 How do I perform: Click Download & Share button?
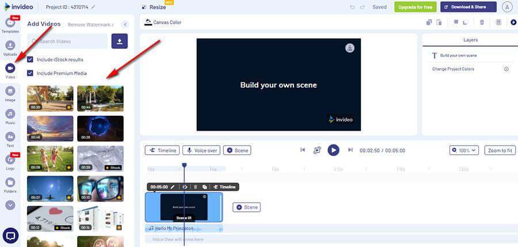pyautogui.click(x=469, y=7)
